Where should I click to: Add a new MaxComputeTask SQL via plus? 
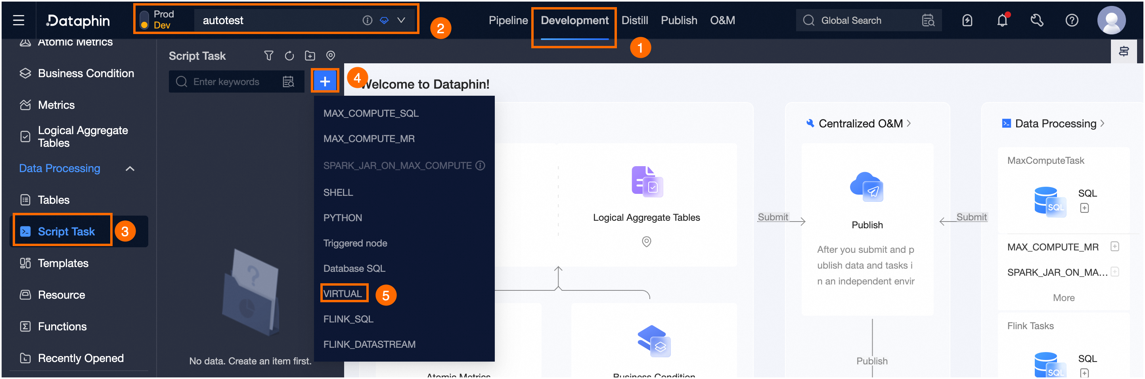[1084, 208]
